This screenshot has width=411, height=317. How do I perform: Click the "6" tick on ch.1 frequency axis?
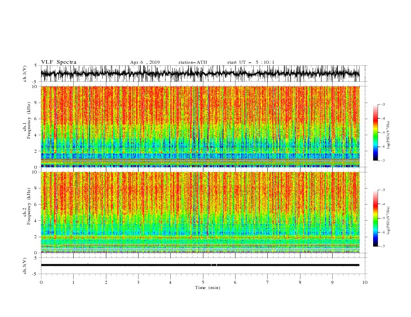(35, 119)
